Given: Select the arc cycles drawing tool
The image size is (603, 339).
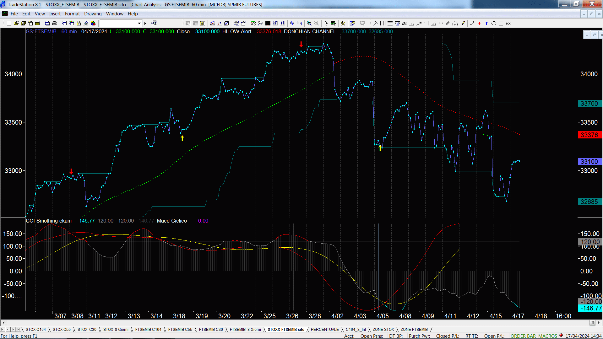Looking at the screenshot, I should 455,23.
